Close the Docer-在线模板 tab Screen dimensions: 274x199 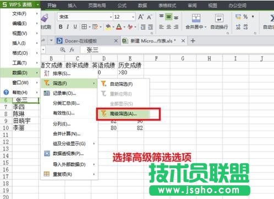coord(116,41)
